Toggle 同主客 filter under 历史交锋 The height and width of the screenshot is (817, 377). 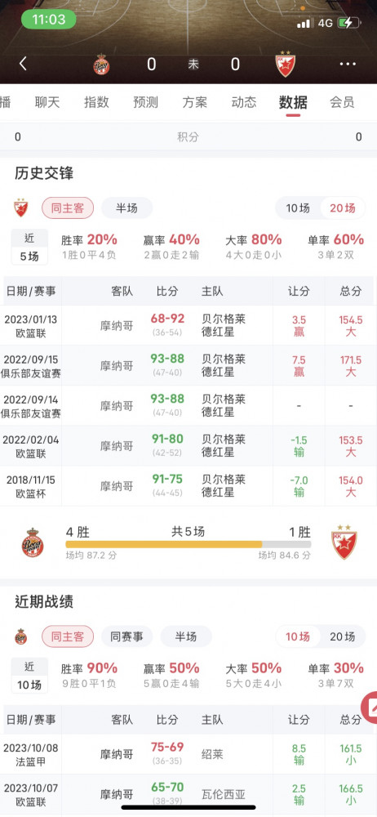coord(68,208)
